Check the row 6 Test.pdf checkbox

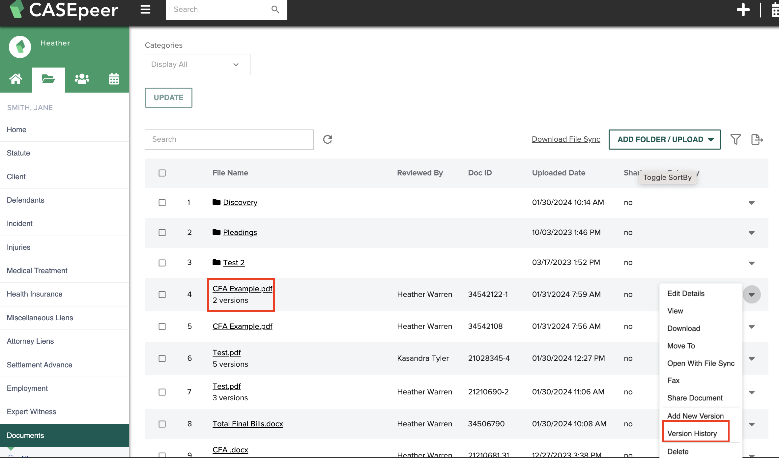pyautogui.click(x=162, y=358)
